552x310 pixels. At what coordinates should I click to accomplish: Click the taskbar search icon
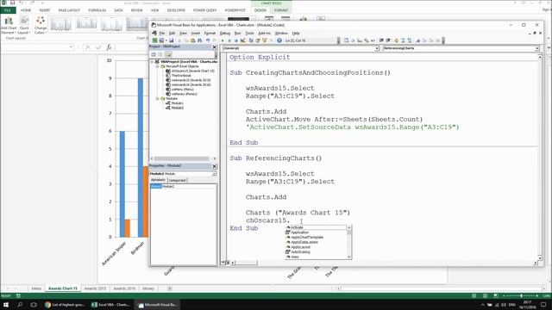(20, 305)
